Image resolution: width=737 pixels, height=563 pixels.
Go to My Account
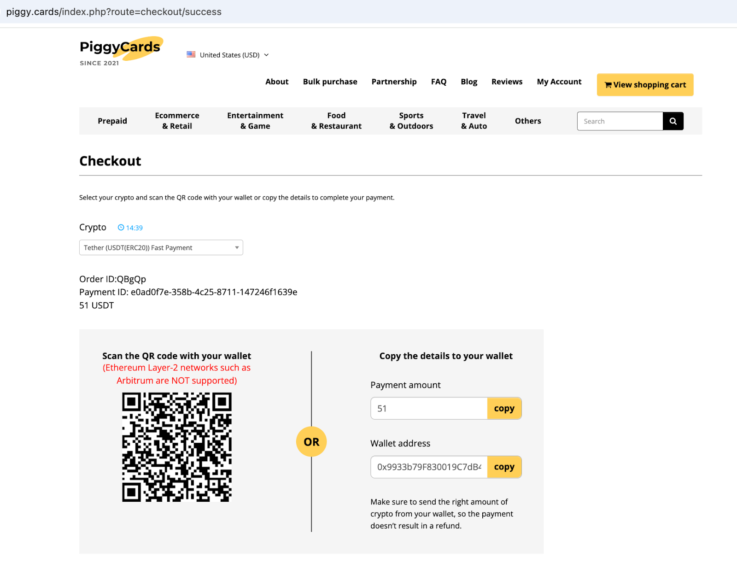pyautogui.click(x=559, y=82)
